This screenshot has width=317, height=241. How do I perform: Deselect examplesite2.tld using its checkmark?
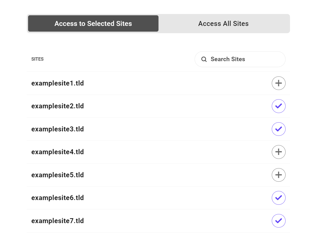click(279, 106)
